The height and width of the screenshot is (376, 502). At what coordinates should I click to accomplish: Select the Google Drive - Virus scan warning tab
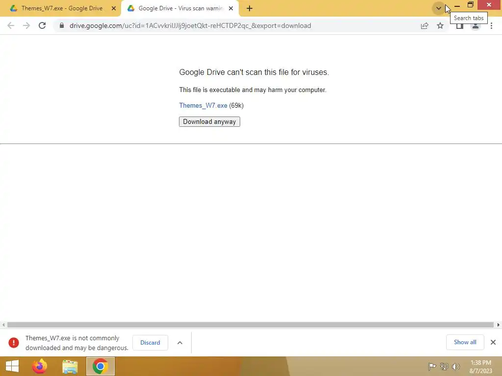(x=180, y=8)
